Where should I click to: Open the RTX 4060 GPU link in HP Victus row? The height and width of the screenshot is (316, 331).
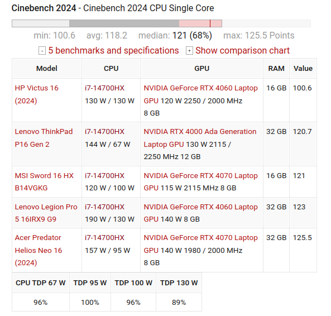click(200, 94)
